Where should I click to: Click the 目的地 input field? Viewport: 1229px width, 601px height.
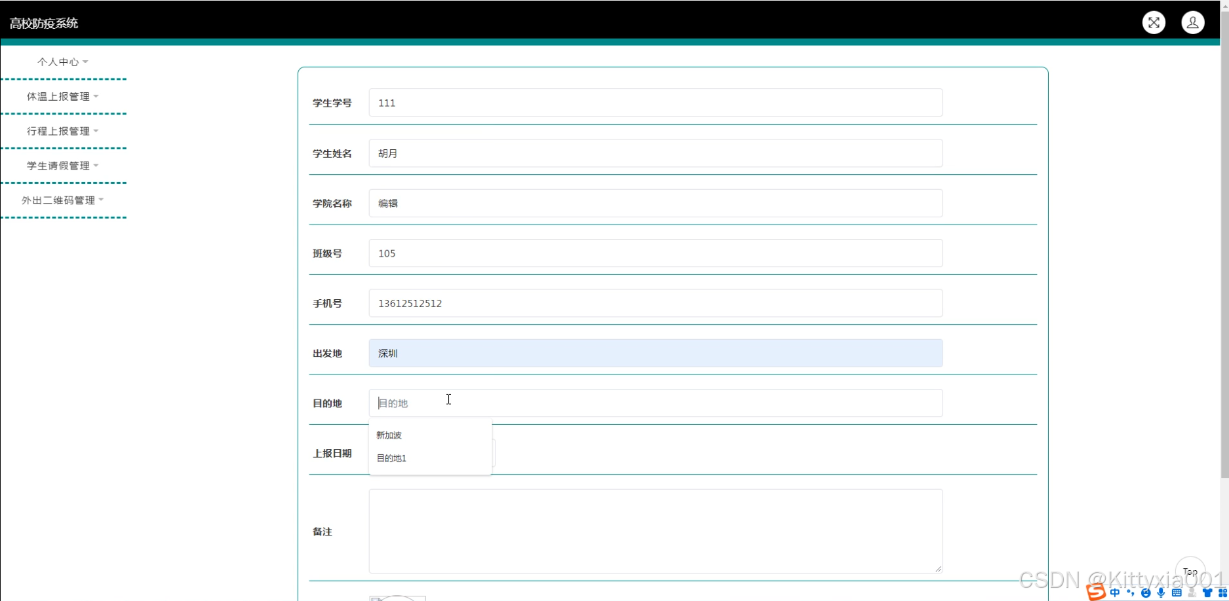(x=655, y=403)
